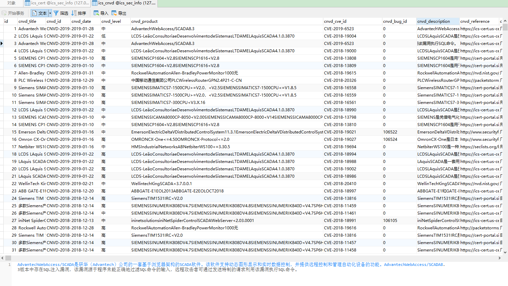Click the Export (导出) button

pos(119,13)
